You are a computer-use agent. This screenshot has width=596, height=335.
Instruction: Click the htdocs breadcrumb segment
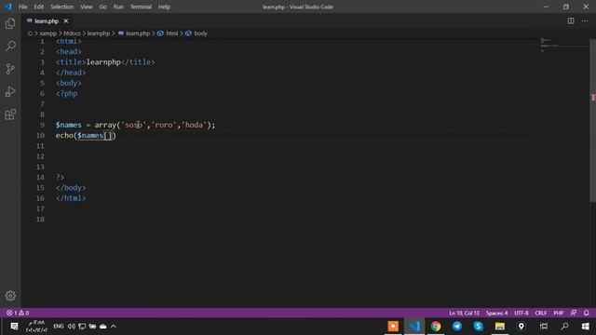pos(72,33)
